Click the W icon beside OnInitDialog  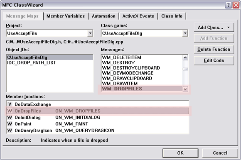[10, 117]
